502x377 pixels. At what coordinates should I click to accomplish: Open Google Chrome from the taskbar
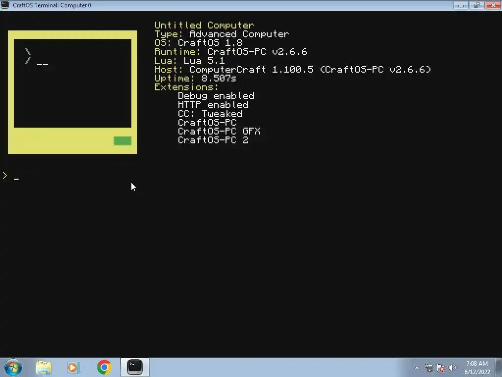pyautogui.click(x=104, y=367)
